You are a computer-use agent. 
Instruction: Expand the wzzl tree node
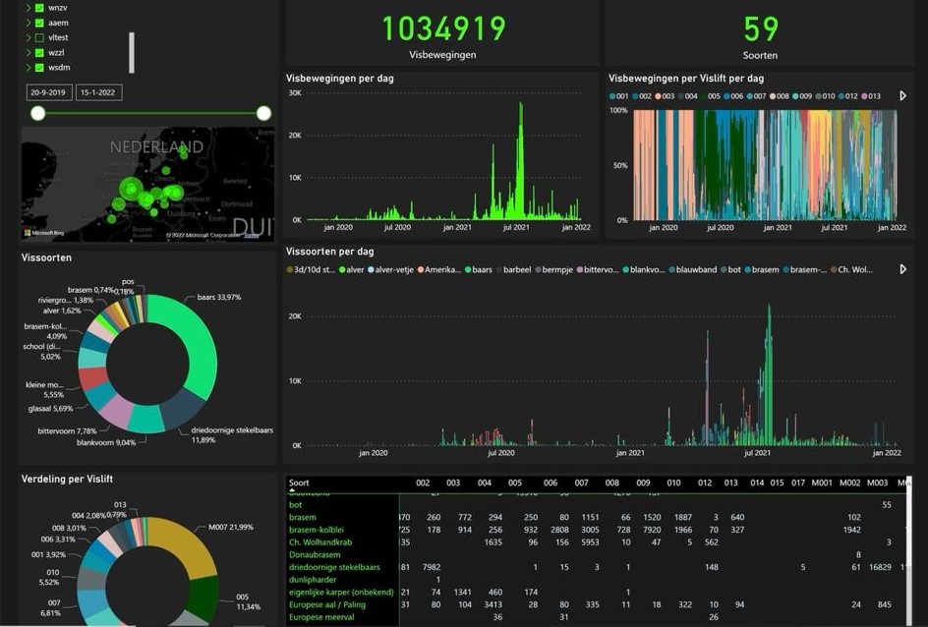coord(28,53)
